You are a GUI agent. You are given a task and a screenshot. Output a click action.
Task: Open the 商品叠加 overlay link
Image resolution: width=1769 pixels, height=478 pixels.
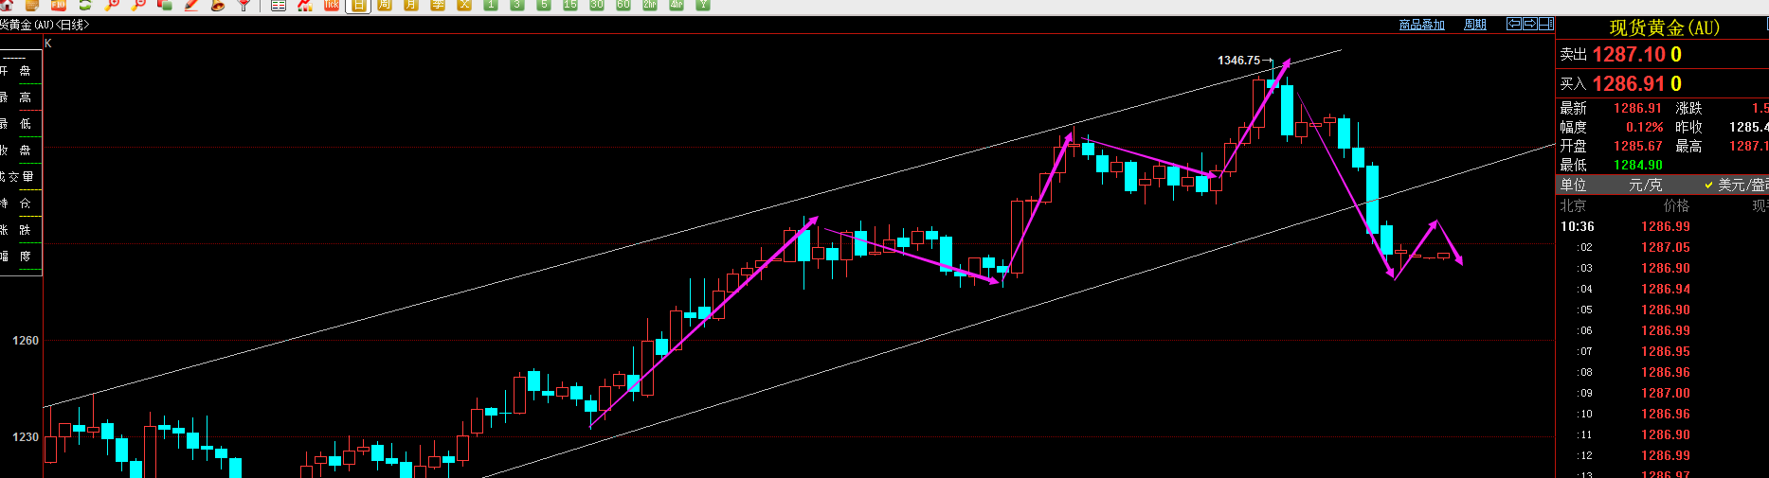[x=1421, y=25]
